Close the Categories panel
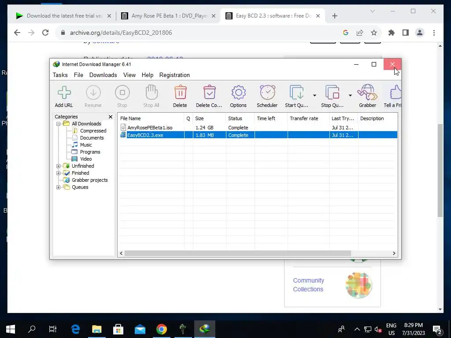Image resolution: width=451 pixels, height=338 pixels. 111,117
